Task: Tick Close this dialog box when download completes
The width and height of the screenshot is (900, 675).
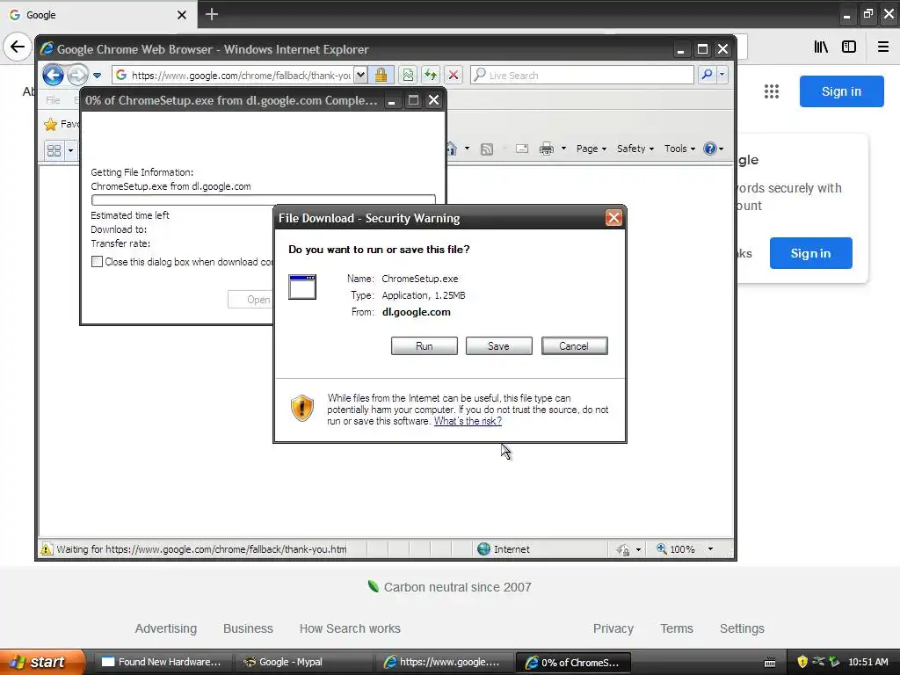Action: (97, 262)
